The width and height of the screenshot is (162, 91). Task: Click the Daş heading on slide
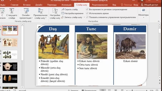(x=53, y=29)
